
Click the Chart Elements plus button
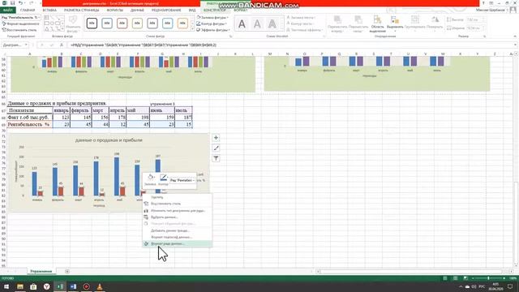tap(216, 138)
